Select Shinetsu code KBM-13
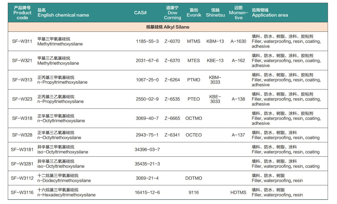Viewport: 337px width, 204px height. click(x=215, y=41)
